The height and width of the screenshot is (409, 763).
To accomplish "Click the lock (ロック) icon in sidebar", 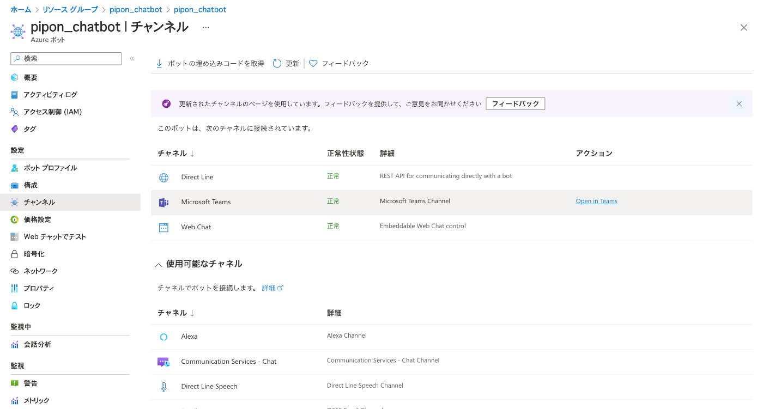I will coord(15,306).
